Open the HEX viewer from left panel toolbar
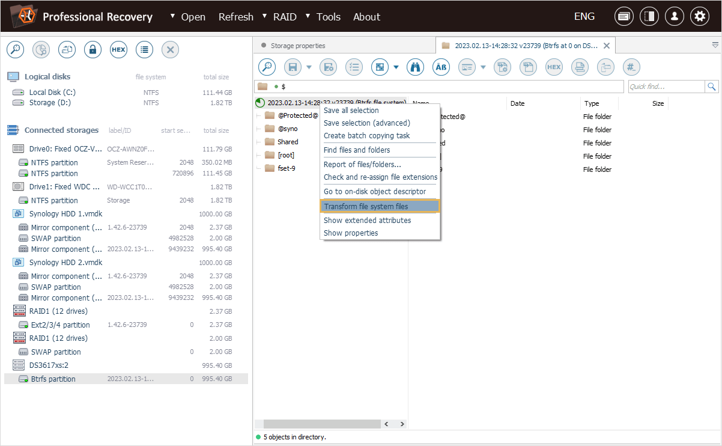 [x=118, y=50]
